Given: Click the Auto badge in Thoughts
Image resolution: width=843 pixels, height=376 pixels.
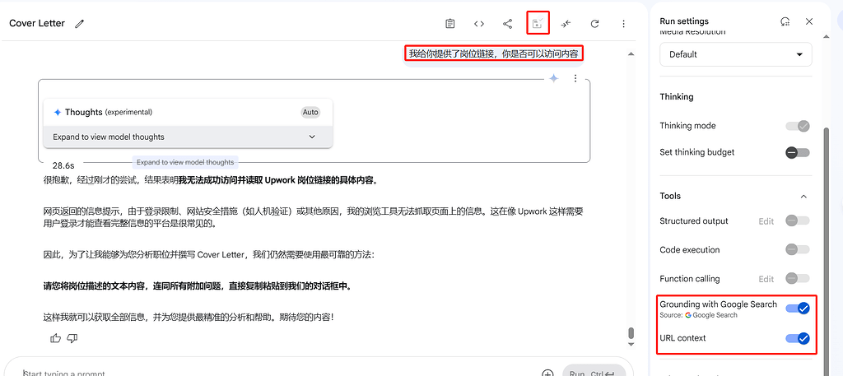Looking at the screenshot, I should tap(310, 112).
